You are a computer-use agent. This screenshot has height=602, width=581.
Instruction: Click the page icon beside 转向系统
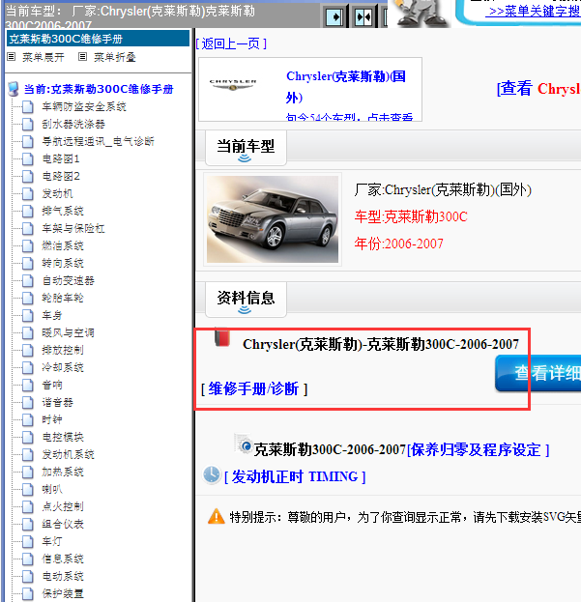(x=28, y=263)
